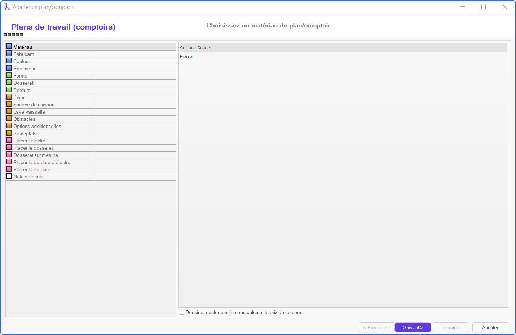
Task: Enable Dessiner seulement checkbox
Action: pos(181,312)
